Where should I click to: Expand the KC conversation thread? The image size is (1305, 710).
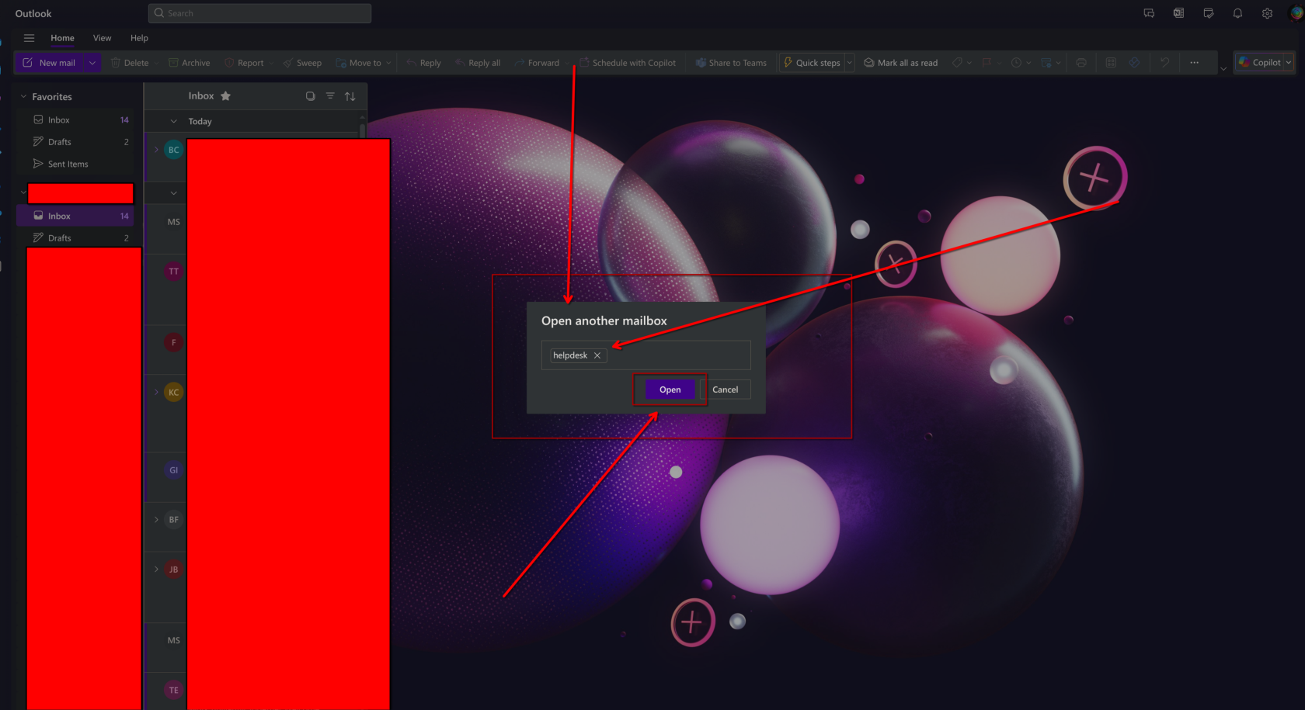[156, 393]
